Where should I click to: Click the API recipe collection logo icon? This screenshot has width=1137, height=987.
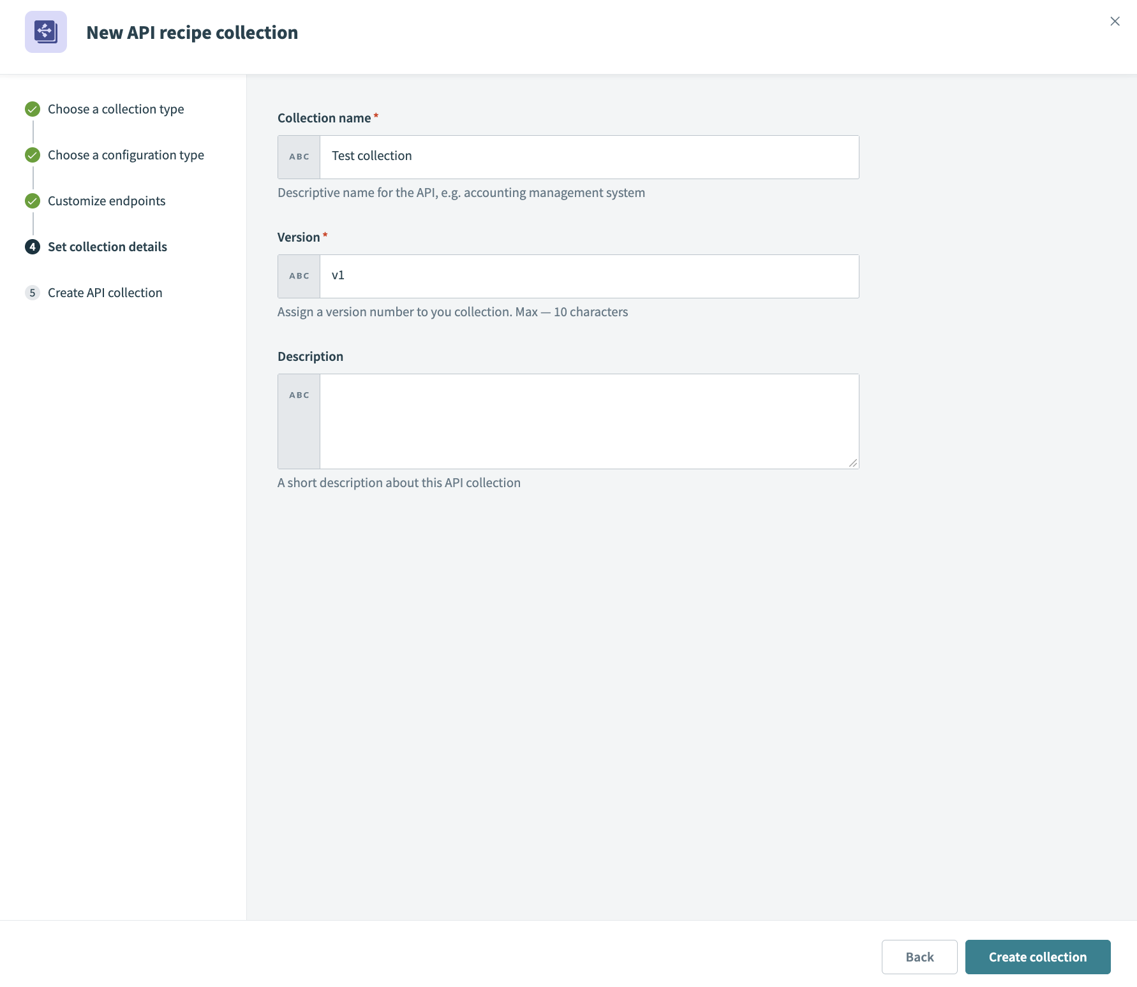pos(46,32)
